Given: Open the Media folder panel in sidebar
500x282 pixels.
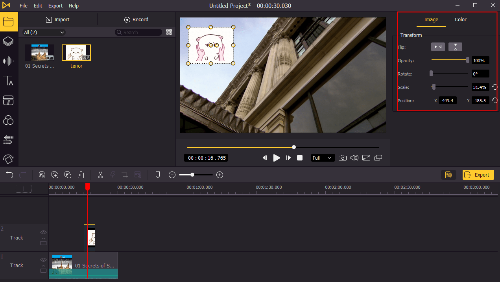Looking at the screenshot, I should pyautogui.click(x=8, y=22).
